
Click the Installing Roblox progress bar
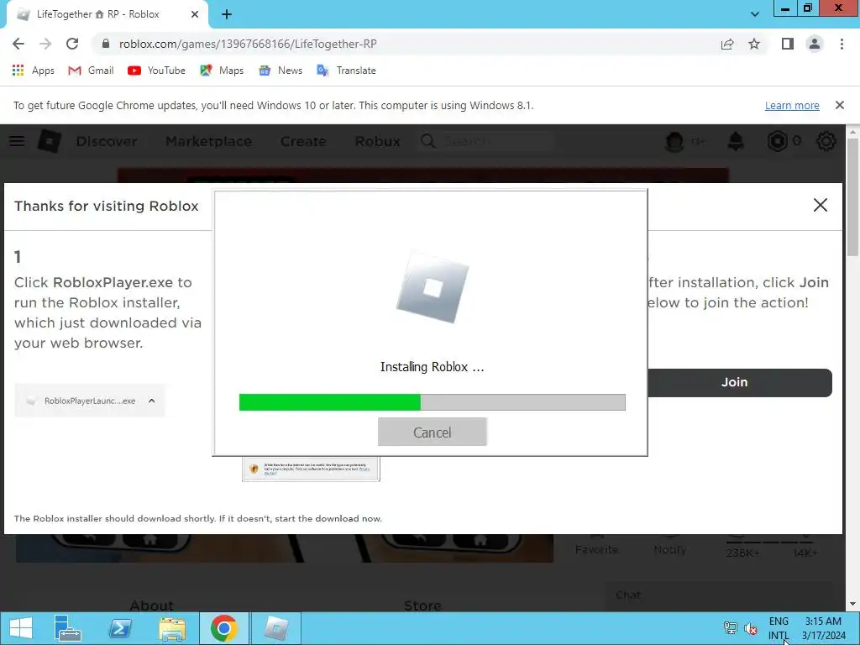tap(433, 402)
